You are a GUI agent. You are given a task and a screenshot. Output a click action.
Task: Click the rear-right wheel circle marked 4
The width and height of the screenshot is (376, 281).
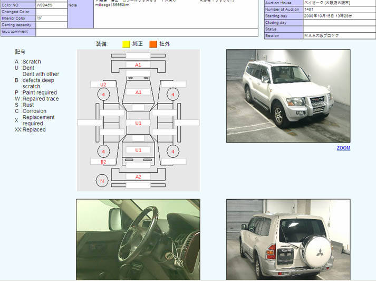click(173, 152)
